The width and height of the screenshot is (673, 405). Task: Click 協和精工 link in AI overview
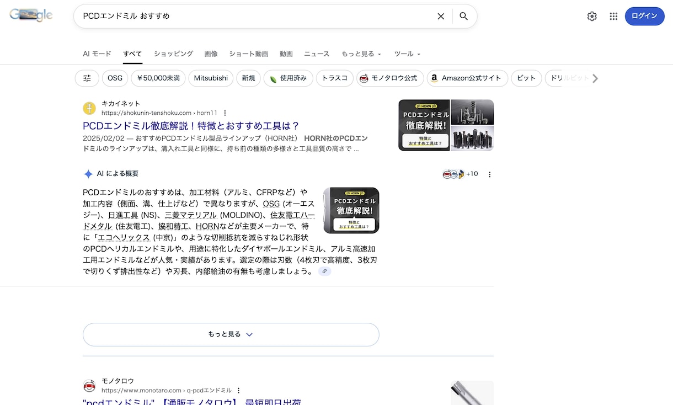[x=173, y=226]
